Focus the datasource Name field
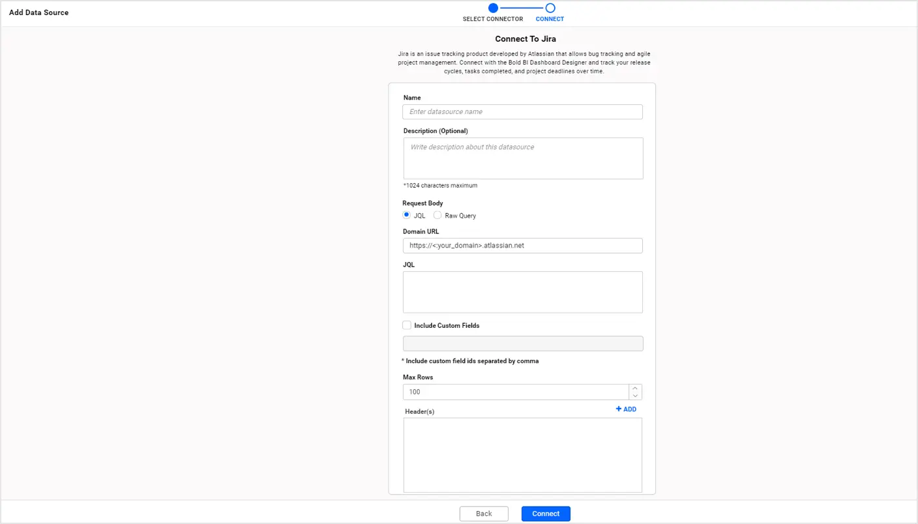This screenshot has width=918, height=524. click(522, 112)
